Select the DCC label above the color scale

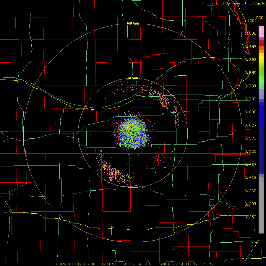click(x=259, y=18)
